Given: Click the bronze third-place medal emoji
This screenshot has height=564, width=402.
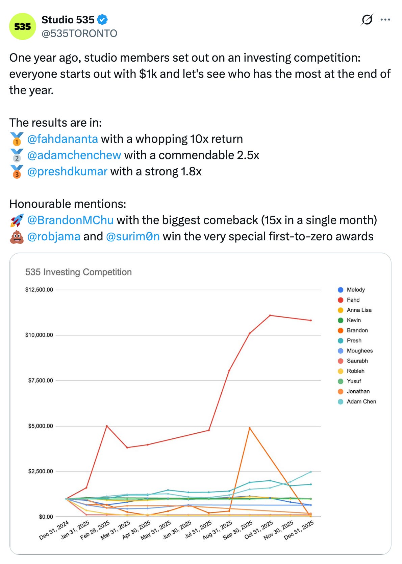Looking at the screenshot, I should [17, 171].
